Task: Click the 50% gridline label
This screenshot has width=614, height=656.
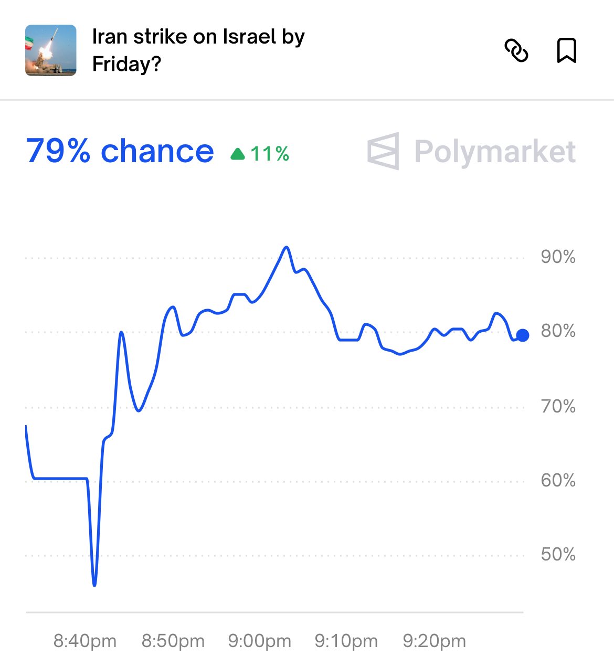Action: coord(558,554)
